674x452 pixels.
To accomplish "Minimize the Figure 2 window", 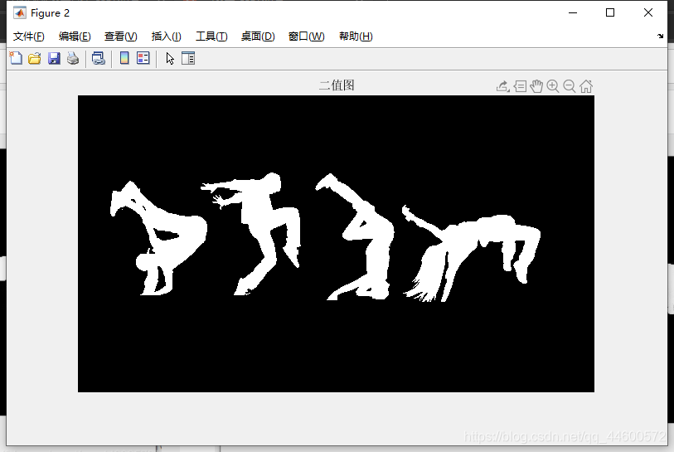I will (x=573, y=13).
